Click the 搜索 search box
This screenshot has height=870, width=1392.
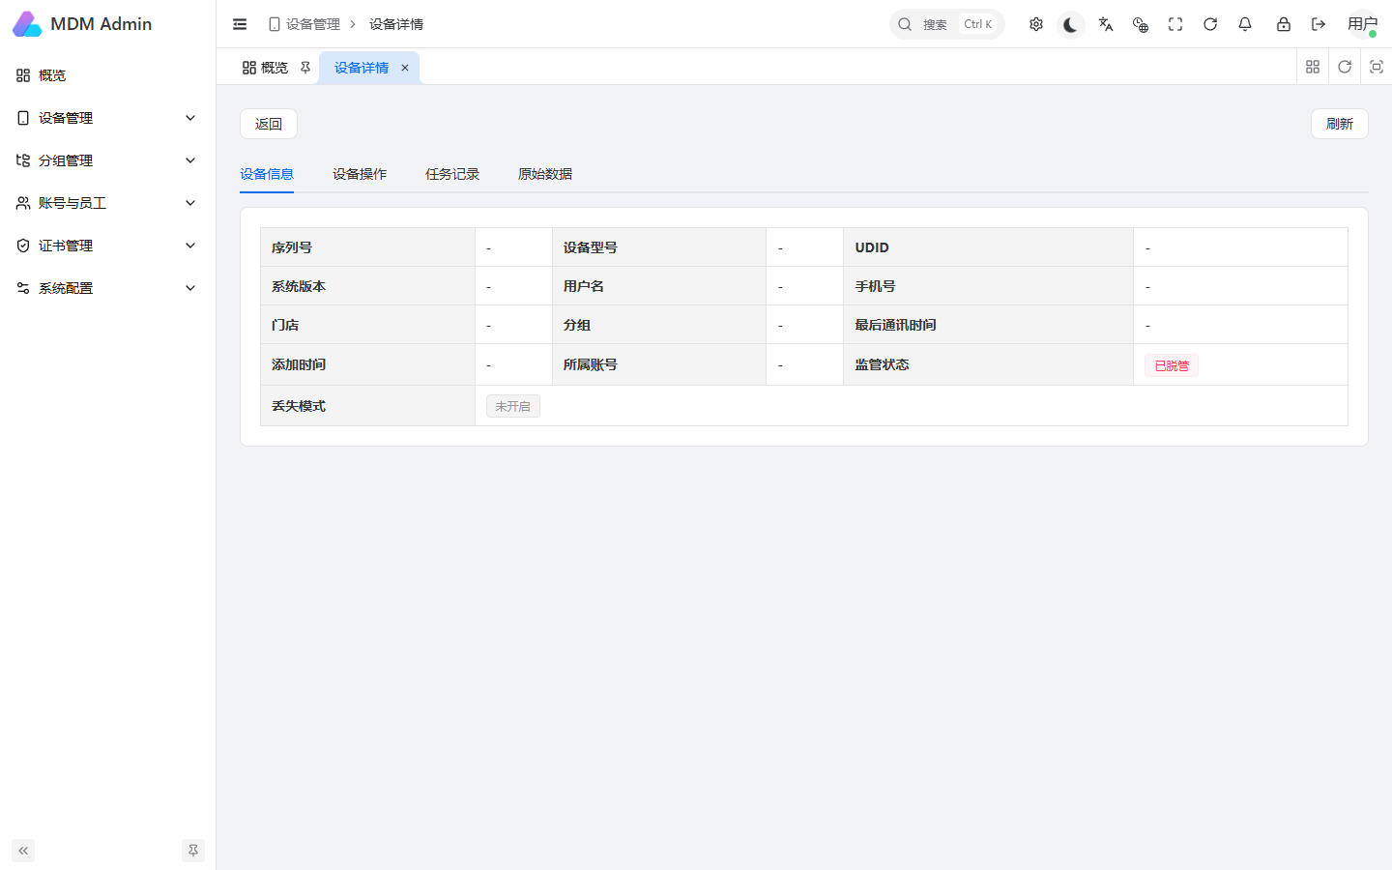click(946, 24)
